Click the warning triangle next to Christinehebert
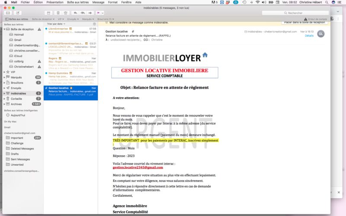The width and height of the screenshot is (346, 216). click(39, 67)
